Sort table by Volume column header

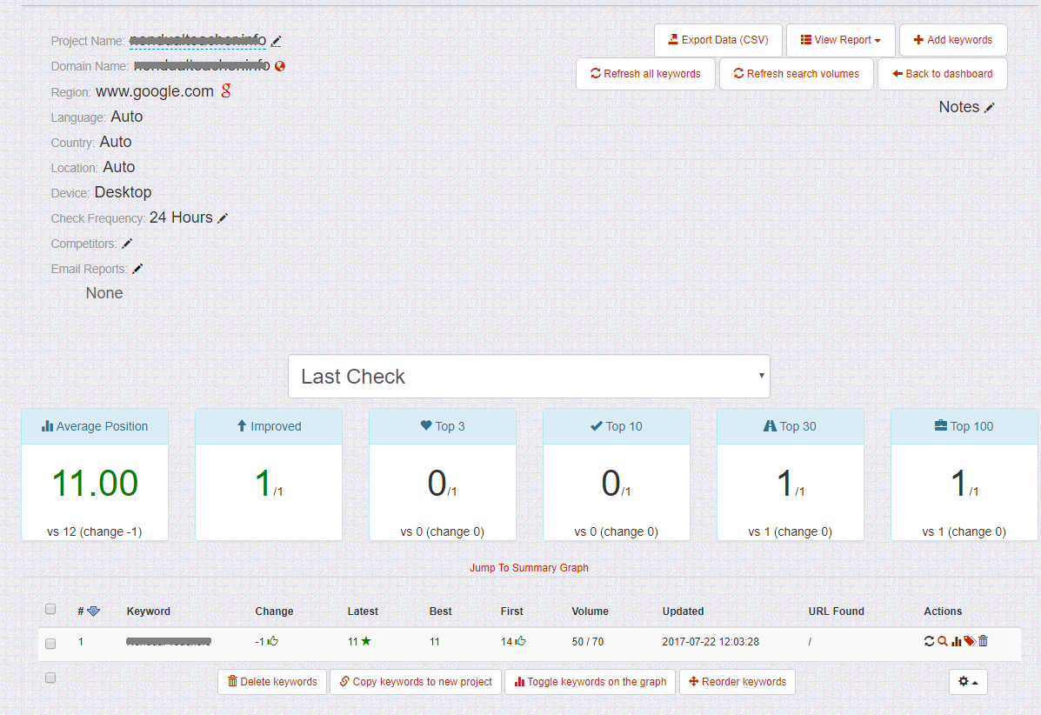(x=591, y=611)
